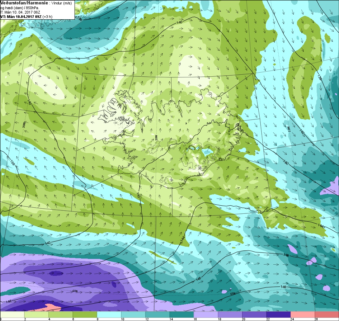Click the 136 contour label near the header

click(79, 19)
